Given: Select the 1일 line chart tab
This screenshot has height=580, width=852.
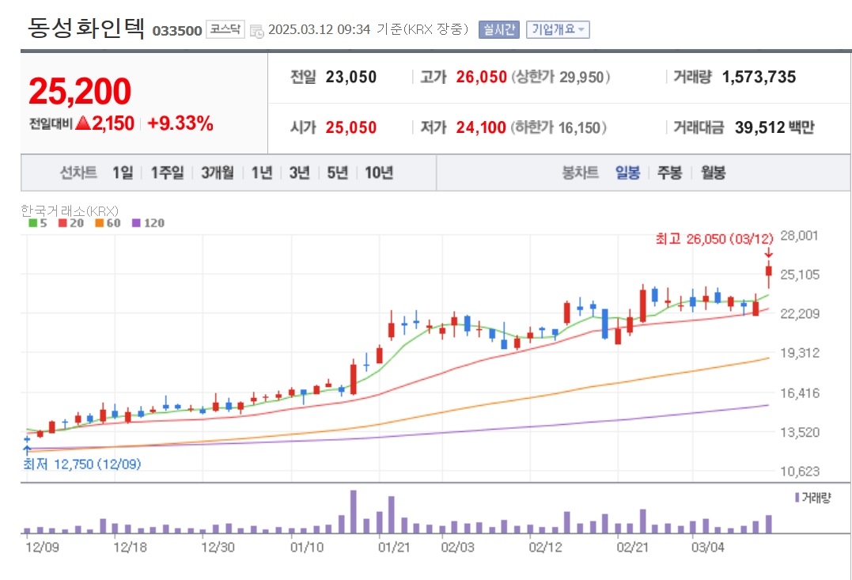Looking at the screenshot, I should [123, 172].
